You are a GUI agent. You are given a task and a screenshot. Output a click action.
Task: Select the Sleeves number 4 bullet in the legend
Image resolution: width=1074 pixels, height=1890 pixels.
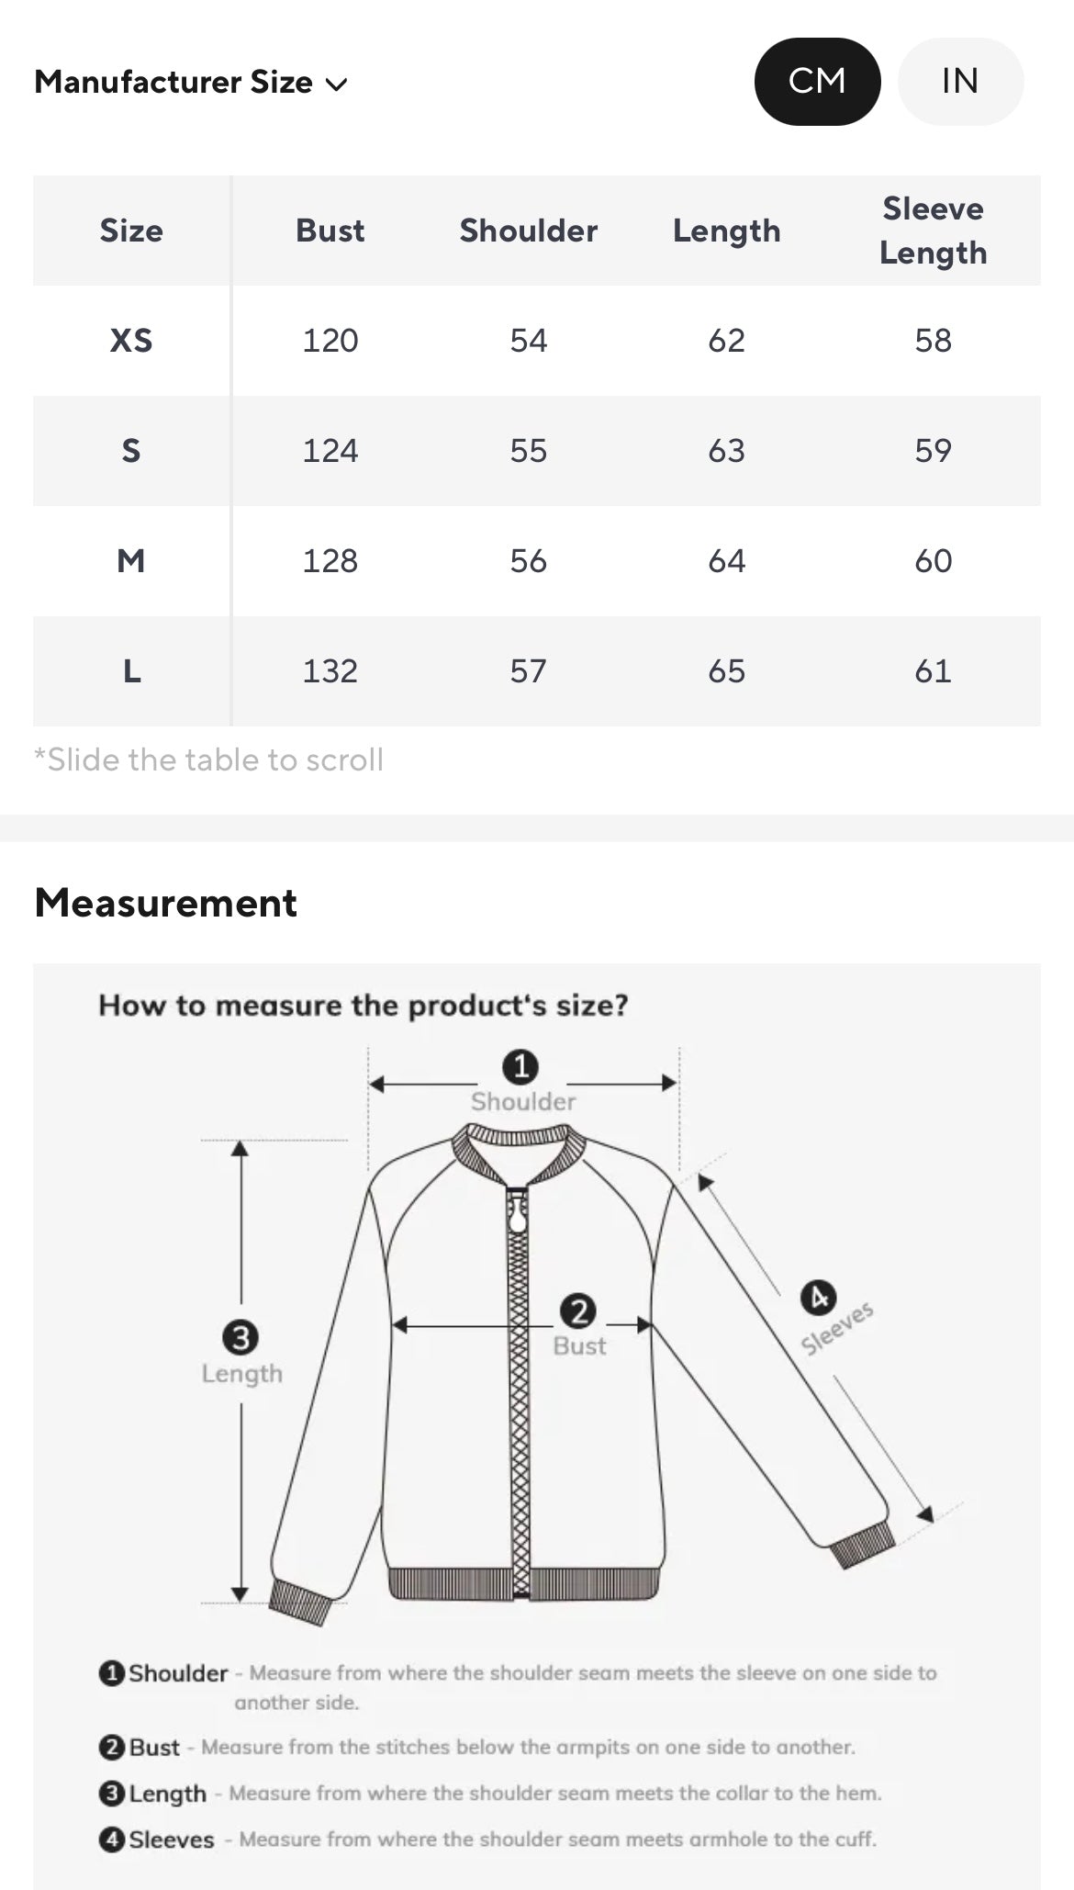[x=111, y=1839]
